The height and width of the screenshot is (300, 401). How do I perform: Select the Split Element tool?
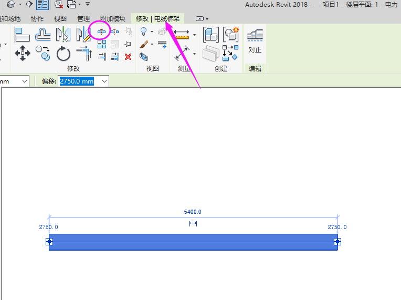[x=101, y=32]
